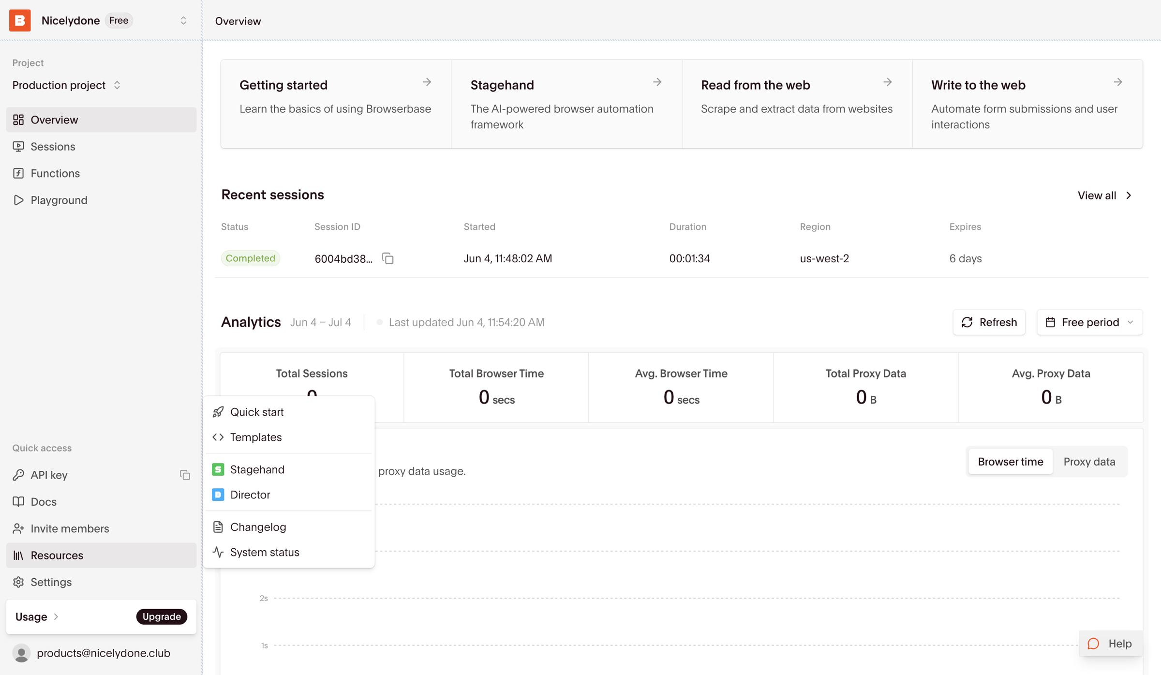Click duration 00:01:34 cell

(689, 258)
